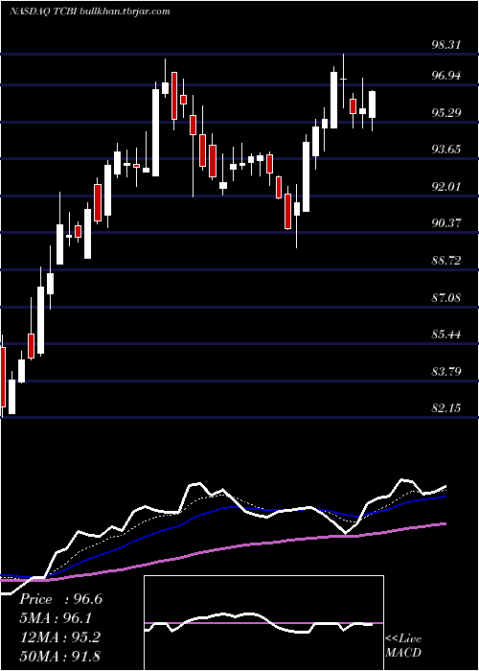
Task: Click the MACD indicator panel
Action: point(263,623)
